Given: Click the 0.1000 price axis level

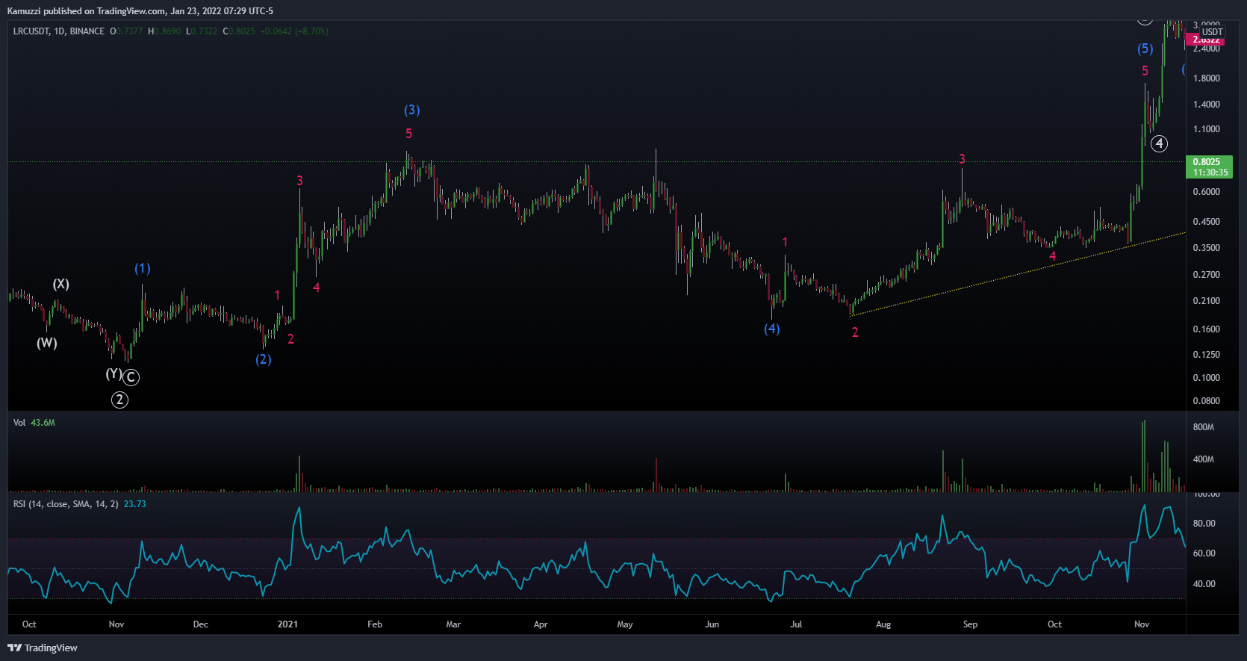Looking at the screenshot, I should click(1207, 378).
